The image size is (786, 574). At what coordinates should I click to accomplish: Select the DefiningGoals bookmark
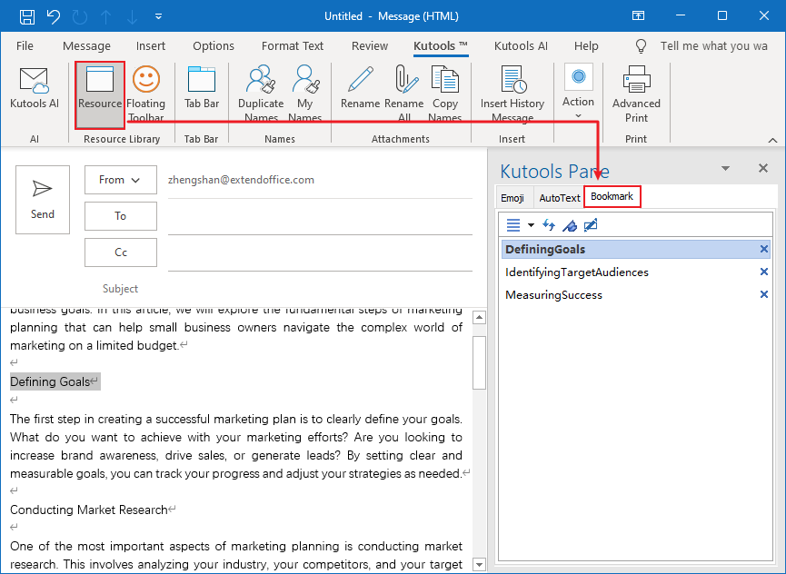(x=636, y=250)
